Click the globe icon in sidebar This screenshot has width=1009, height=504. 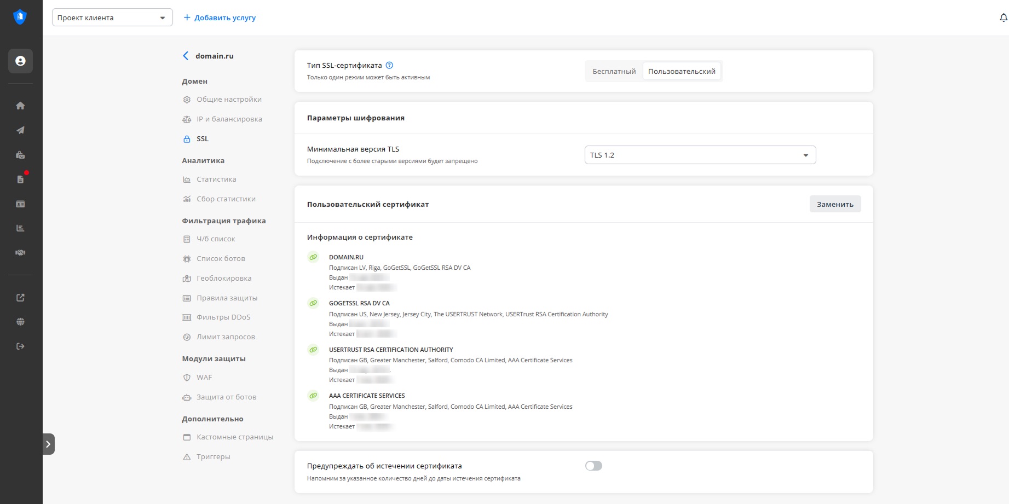20,322
